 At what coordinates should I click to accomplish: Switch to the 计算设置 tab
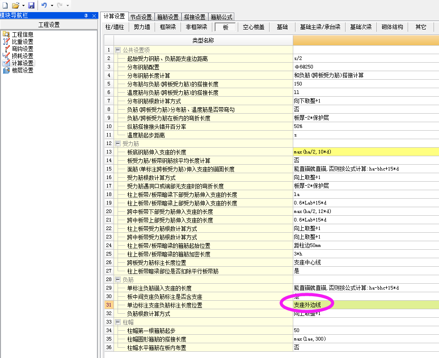pyautogui.click(x=114, y=16)
